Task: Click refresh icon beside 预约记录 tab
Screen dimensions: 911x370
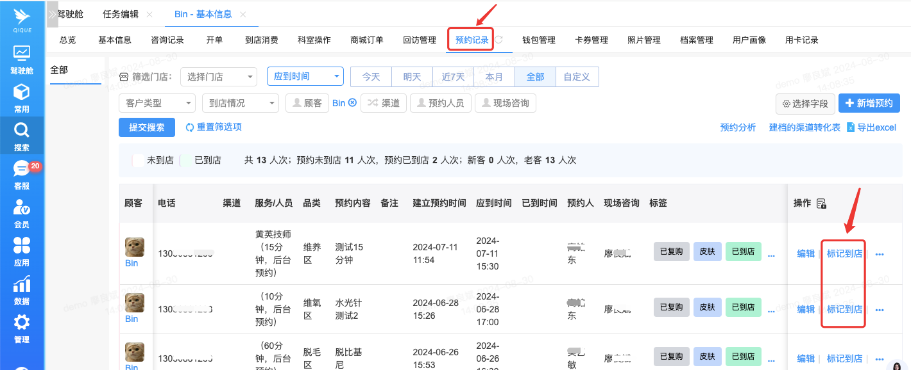Action: click(498, 40)
